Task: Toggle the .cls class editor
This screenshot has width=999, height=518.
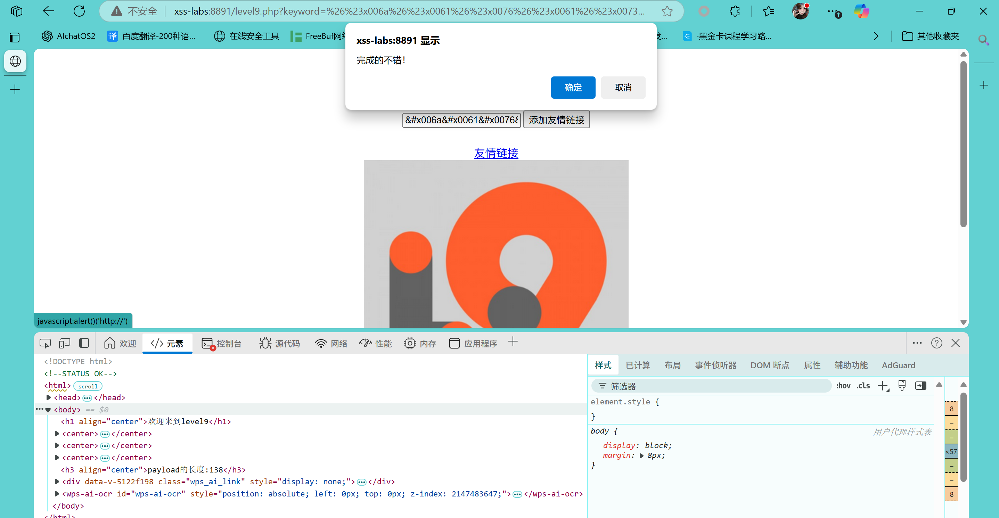Action: 863,386
